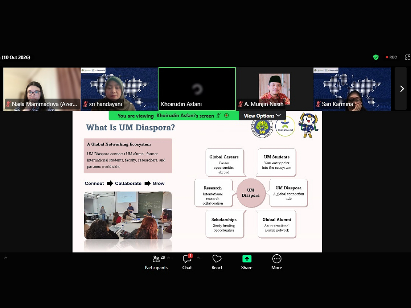Viewport: 411px width, 308px height.
Task: Click the classroom photo on the slide
Action: point(128,215)
